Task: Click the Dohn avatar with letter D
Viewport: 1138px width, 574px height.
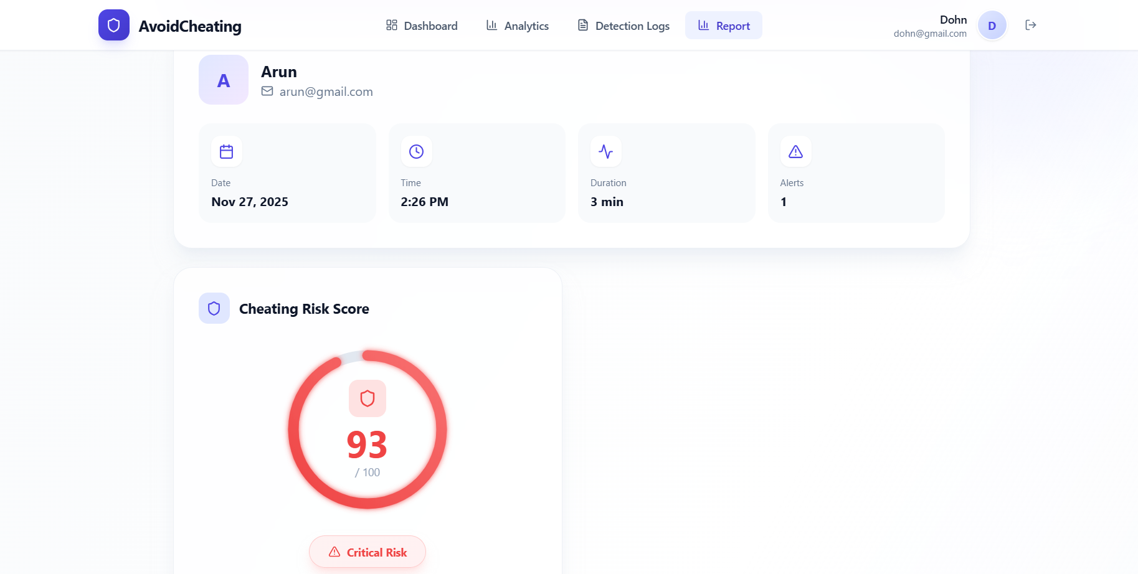Action: (992, 26)
